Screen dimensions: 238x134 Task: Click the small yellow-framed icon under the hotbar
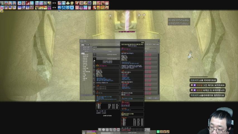click(x=2, y=11)
